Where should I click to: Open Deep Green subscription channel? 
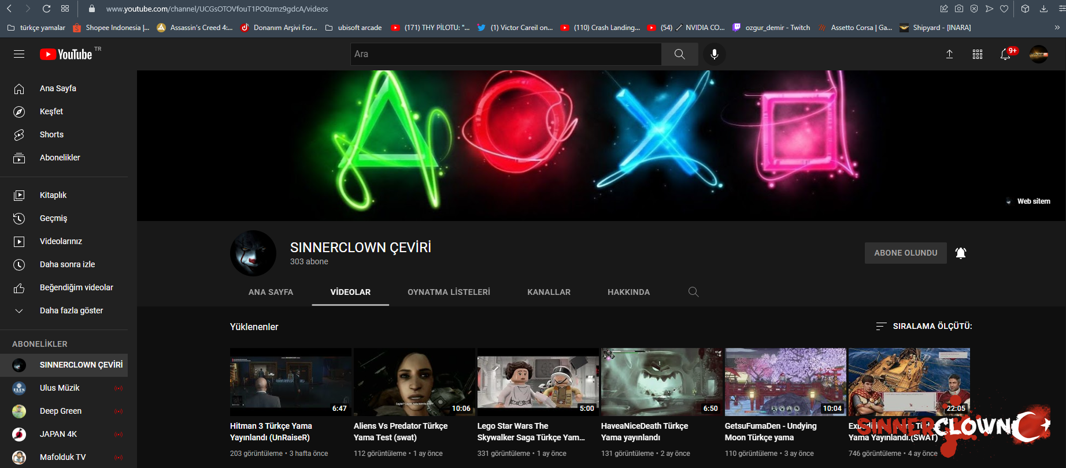click(x=64, y=411)
